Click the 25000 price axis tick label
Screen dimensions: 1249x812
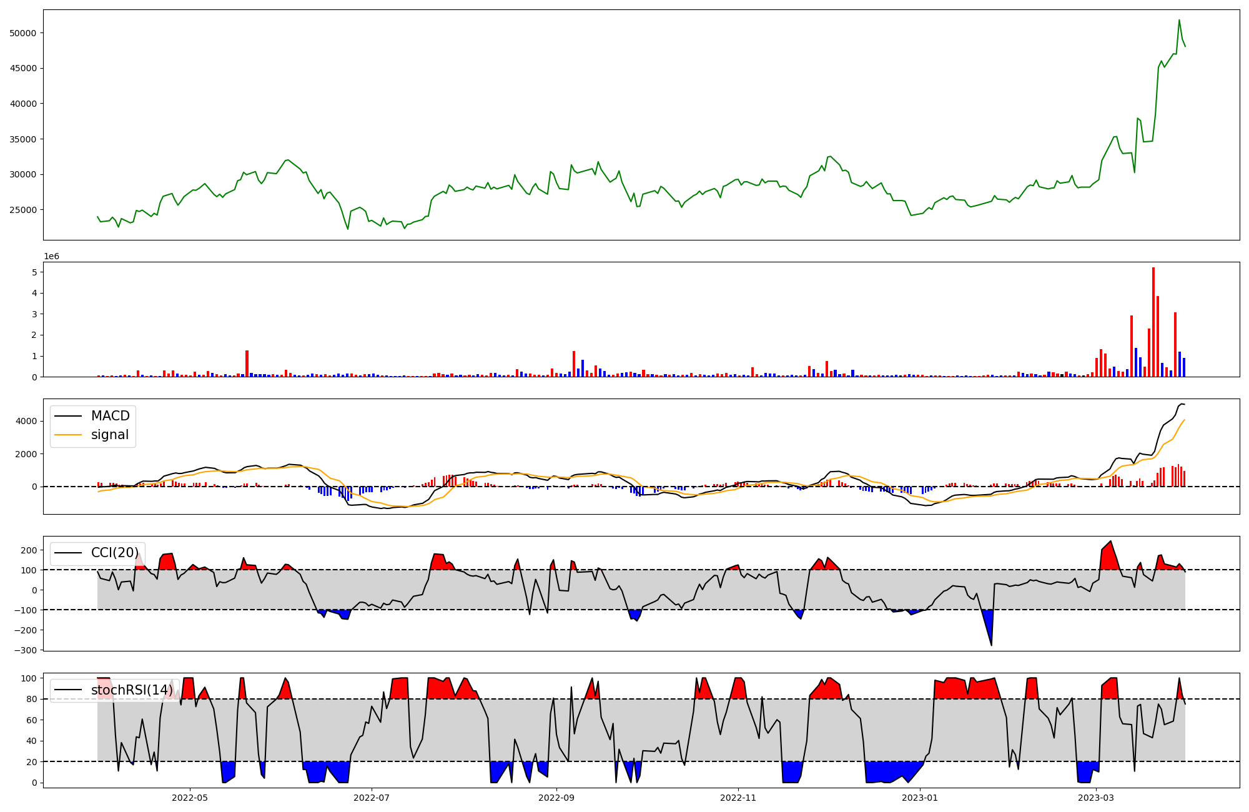coord(23,210)
